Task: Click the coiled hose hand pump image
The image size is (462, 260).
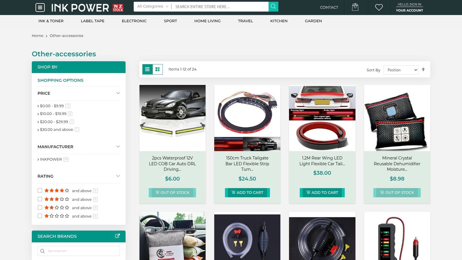Action: coord(322,236)
